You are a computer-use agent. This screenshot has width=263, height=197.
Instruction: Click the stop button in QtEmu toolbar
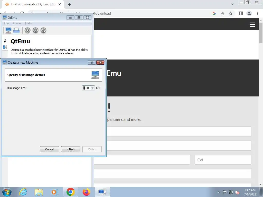35,31
